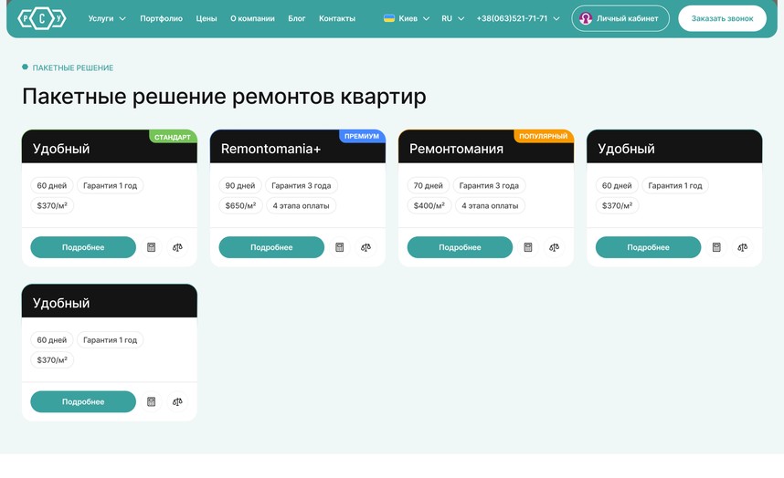Click "60 дней" on the СТАНДАРТ Удобный card

(x=51, y=185)
